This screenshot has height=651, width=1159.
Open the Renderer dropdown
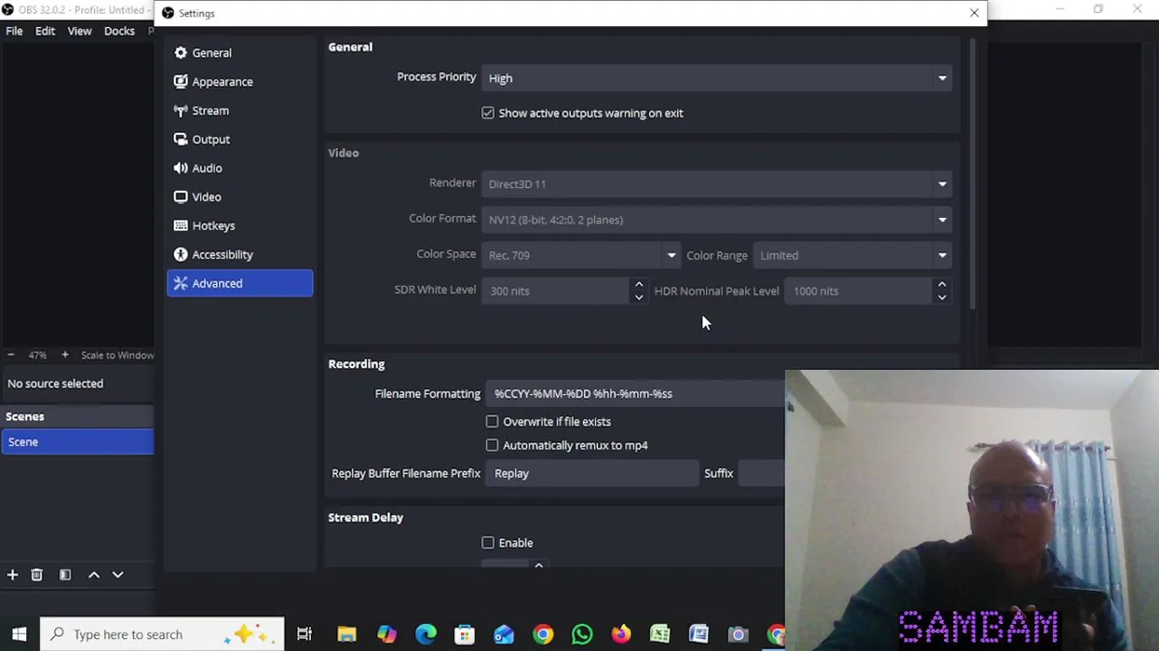coord(717,184)
